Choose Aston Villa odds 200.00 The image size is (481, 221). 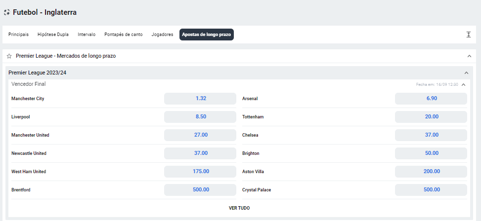tap(431, 172)
